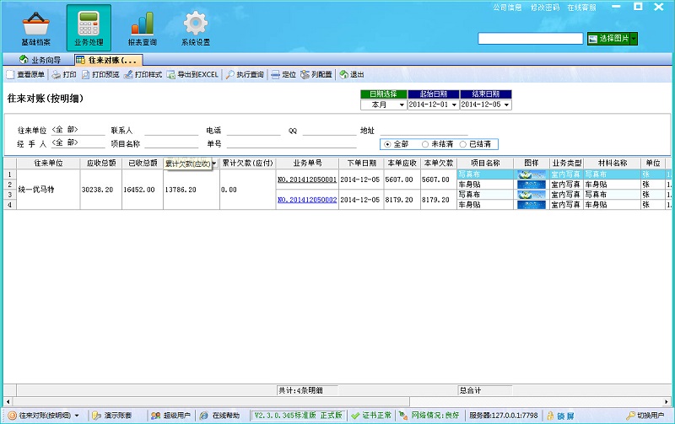Select the 已结清 radio option
The width and height of the screenshot is (675, 424).
[x=463, y=144]
